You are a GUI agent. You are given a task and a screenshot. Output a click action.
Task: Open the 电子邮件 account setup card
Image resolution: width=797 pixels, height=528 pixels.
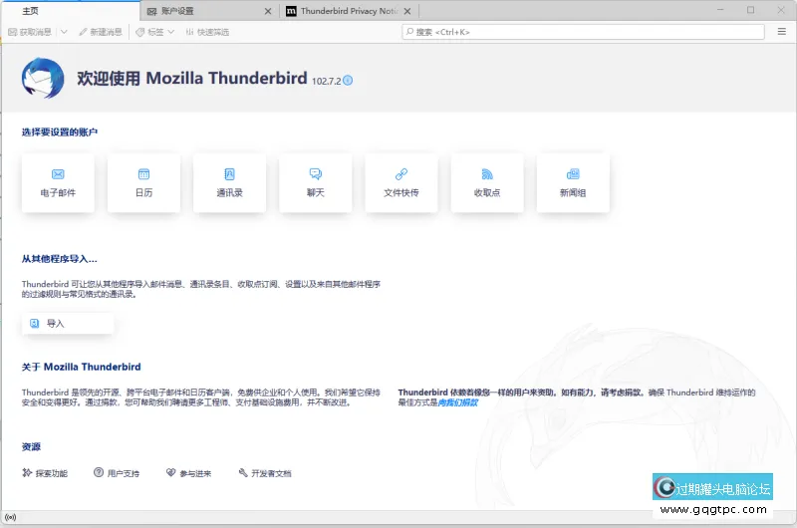coord(58,183)
